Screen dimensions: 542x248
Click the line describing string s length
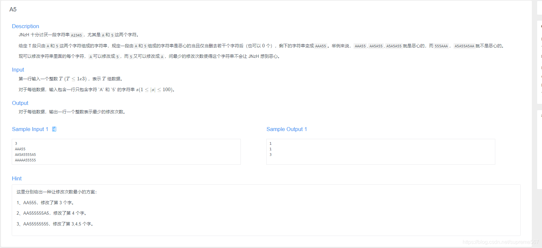tap(97, 90)
